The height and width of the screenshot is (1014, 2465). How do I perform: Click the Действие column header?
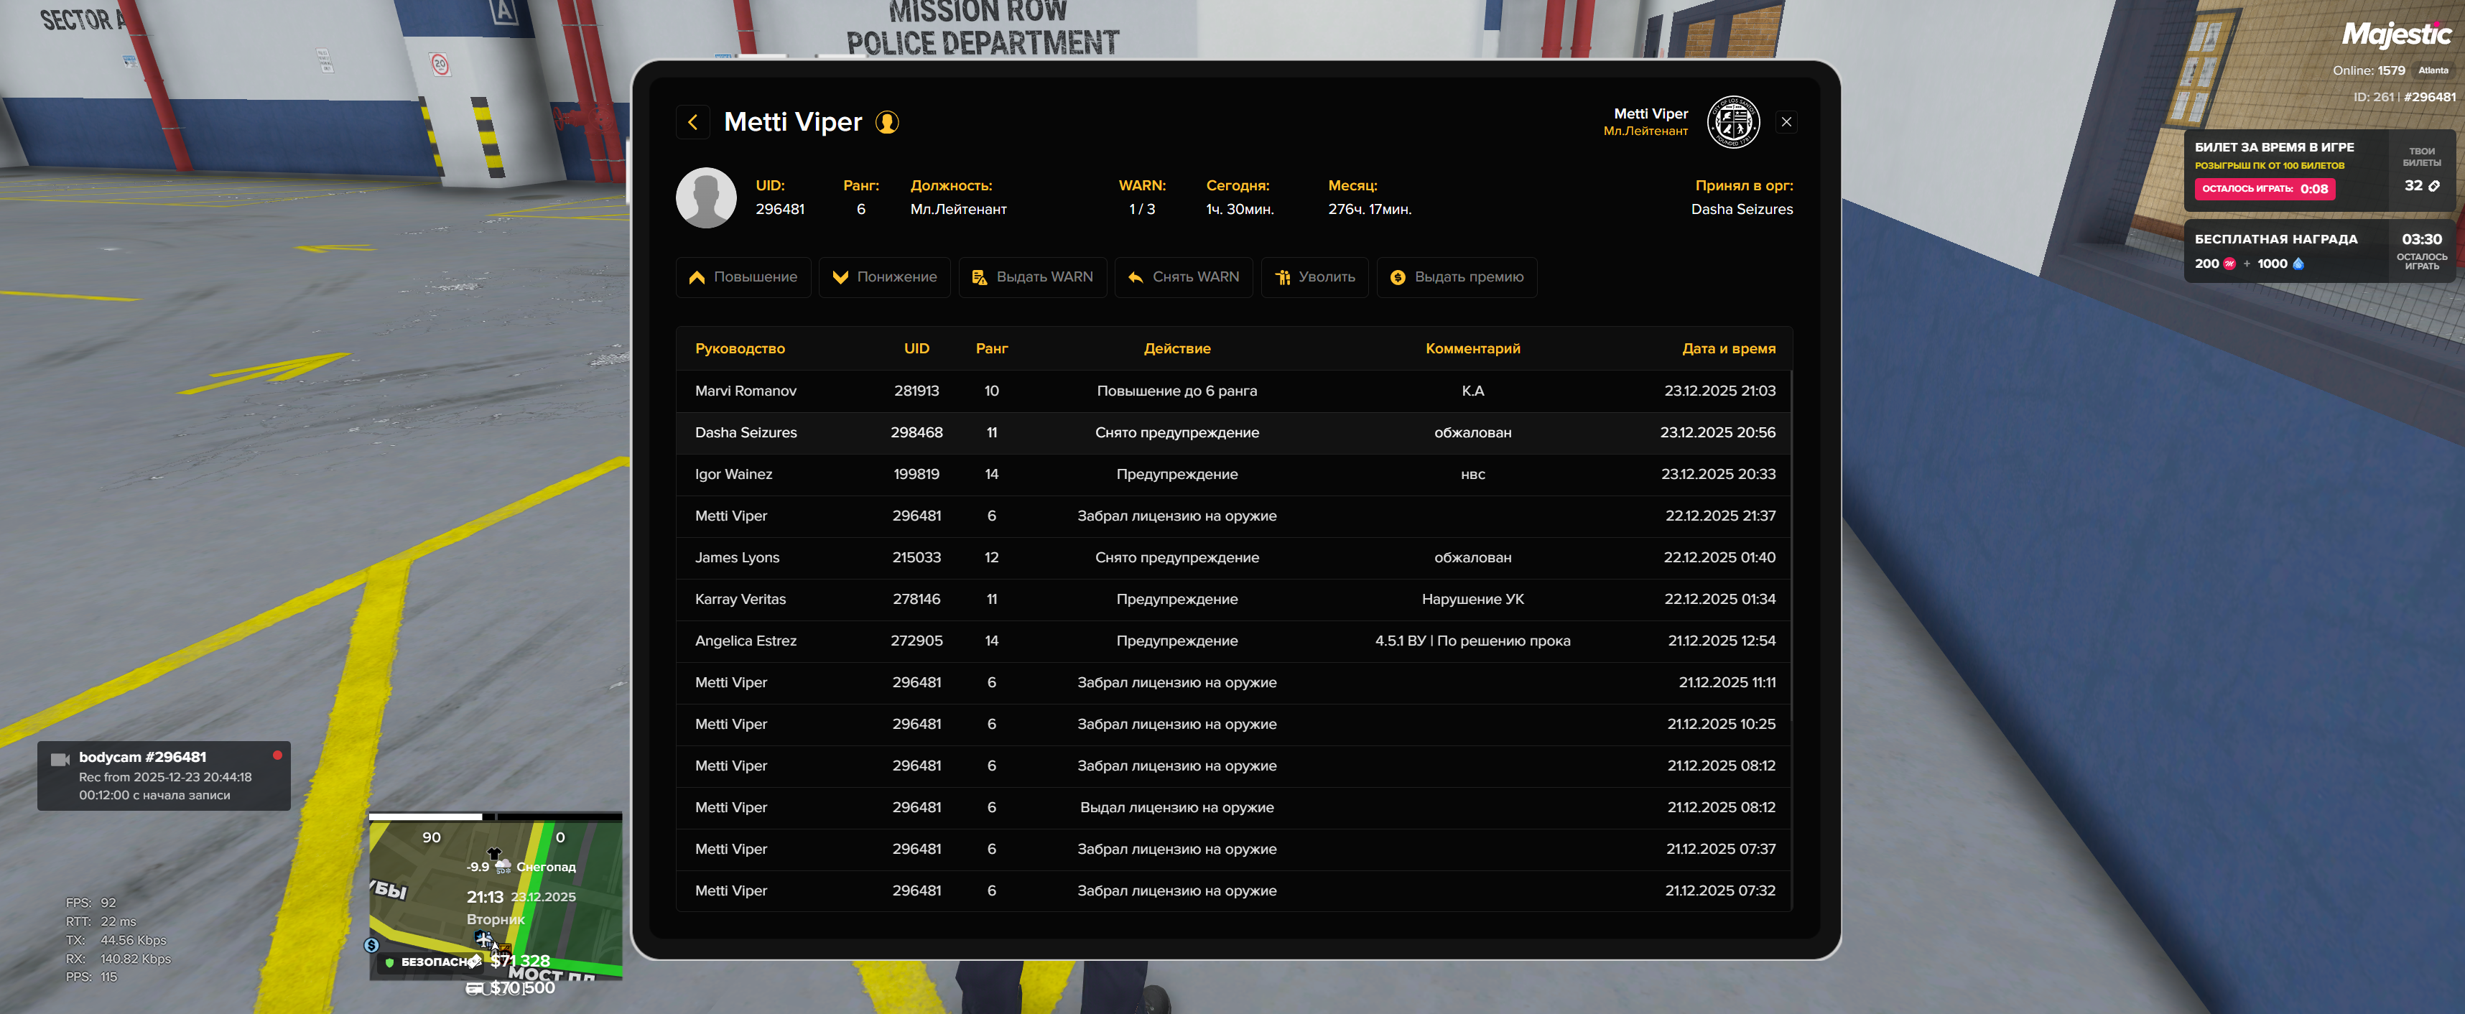coord(1177,349)
